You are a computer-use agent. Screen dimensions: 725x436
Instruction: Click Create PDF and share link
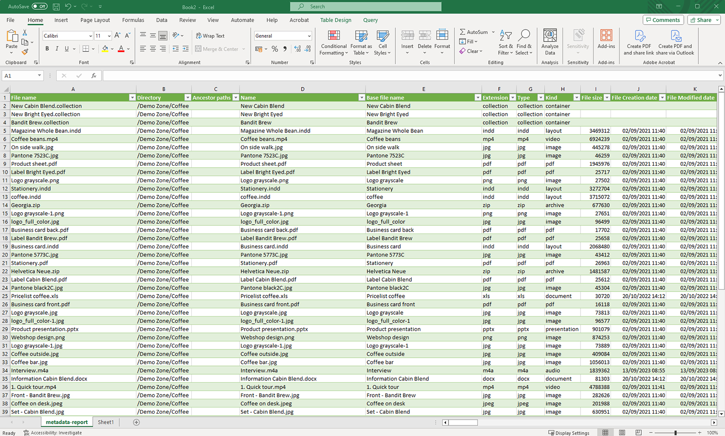click(x=639, y=43)
